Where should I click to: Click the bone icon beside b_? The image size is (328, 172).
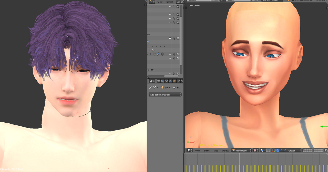click(x=175, y=88)
